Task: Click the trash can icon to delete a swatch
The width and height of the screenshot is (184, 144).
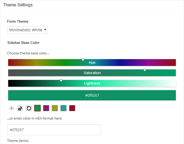Action: (20, 108)
